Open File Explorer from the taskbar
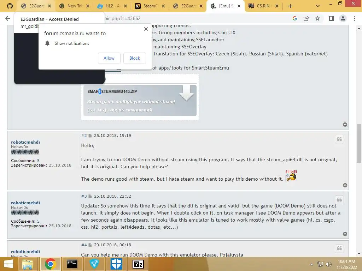This screenshot has width=362, height=271. pyautogui.click(x=27, y=264)
